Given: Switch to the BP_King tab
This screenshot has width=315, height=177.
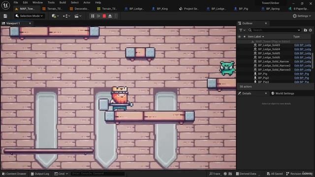Looking at the screenshot, I should pos(160,9).
